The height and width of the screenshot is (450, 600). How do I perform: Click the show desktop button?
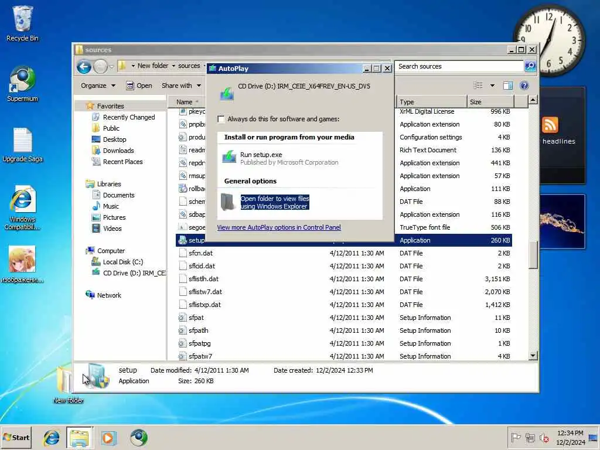[593, 438]
